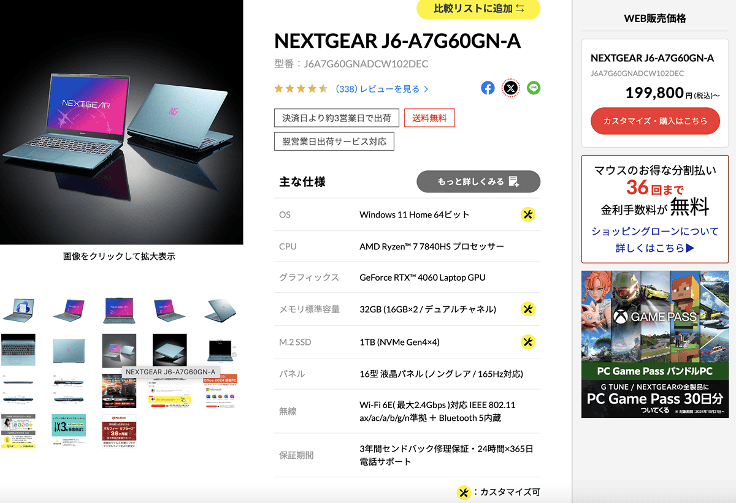This screenshot has height=503, width=736.
Task: Open the M.2 SSD customize wrench icon
Action: coord(528,342)
